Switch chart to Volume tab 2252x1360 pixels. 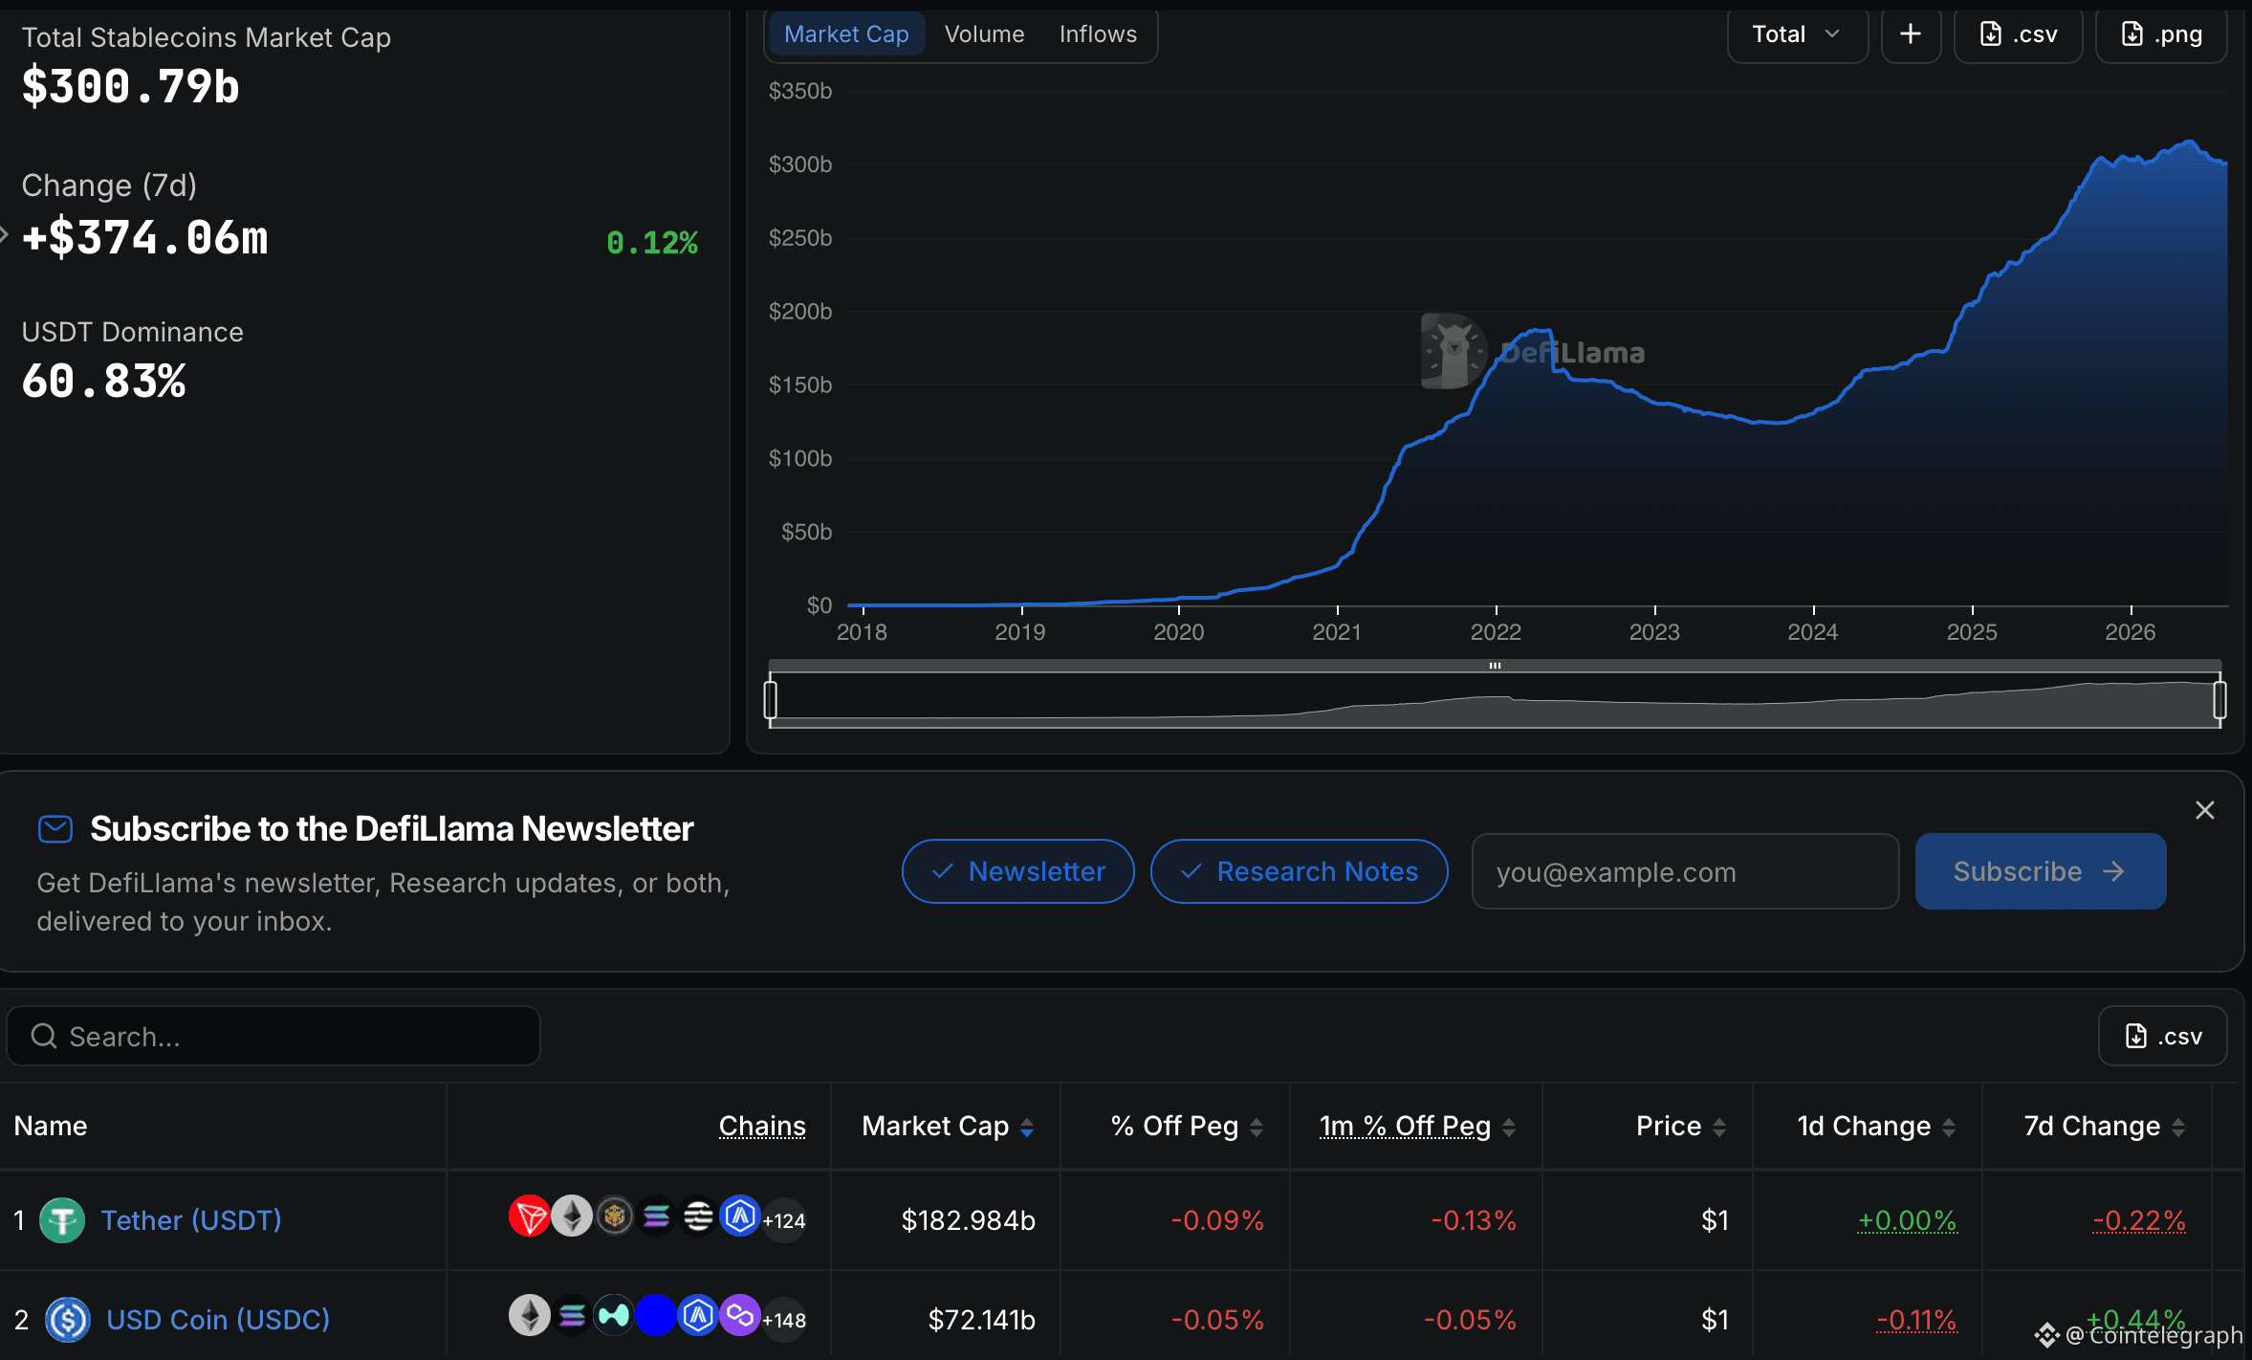point(984,34)
